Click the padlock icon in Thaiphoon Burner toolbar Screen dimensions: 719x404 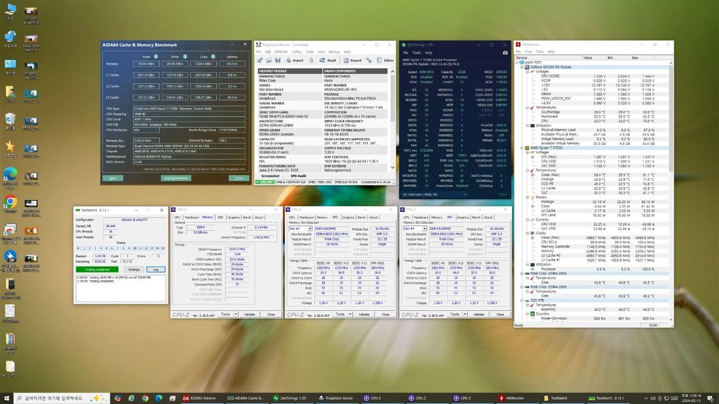(x=312, y=60)
